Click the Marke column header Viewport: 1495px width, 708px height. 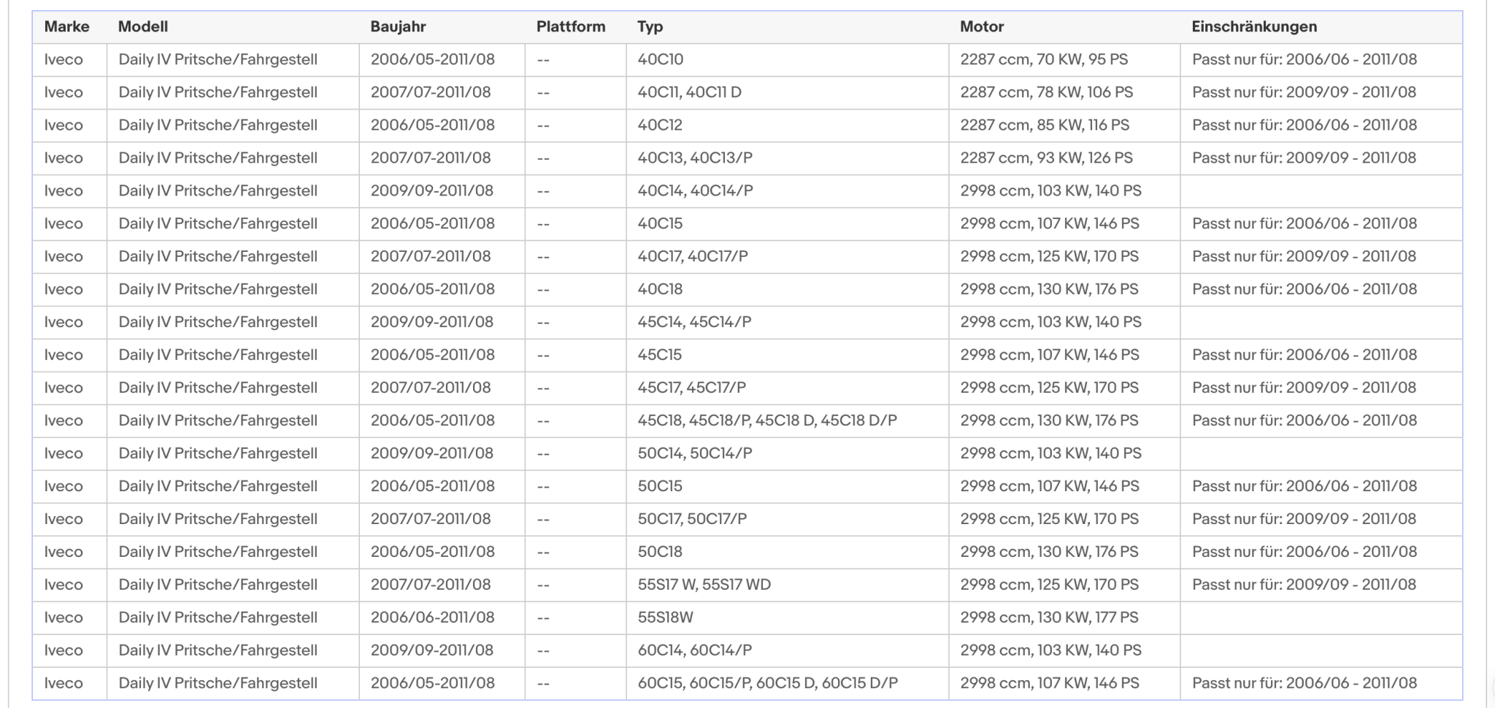tap(66, 27)
